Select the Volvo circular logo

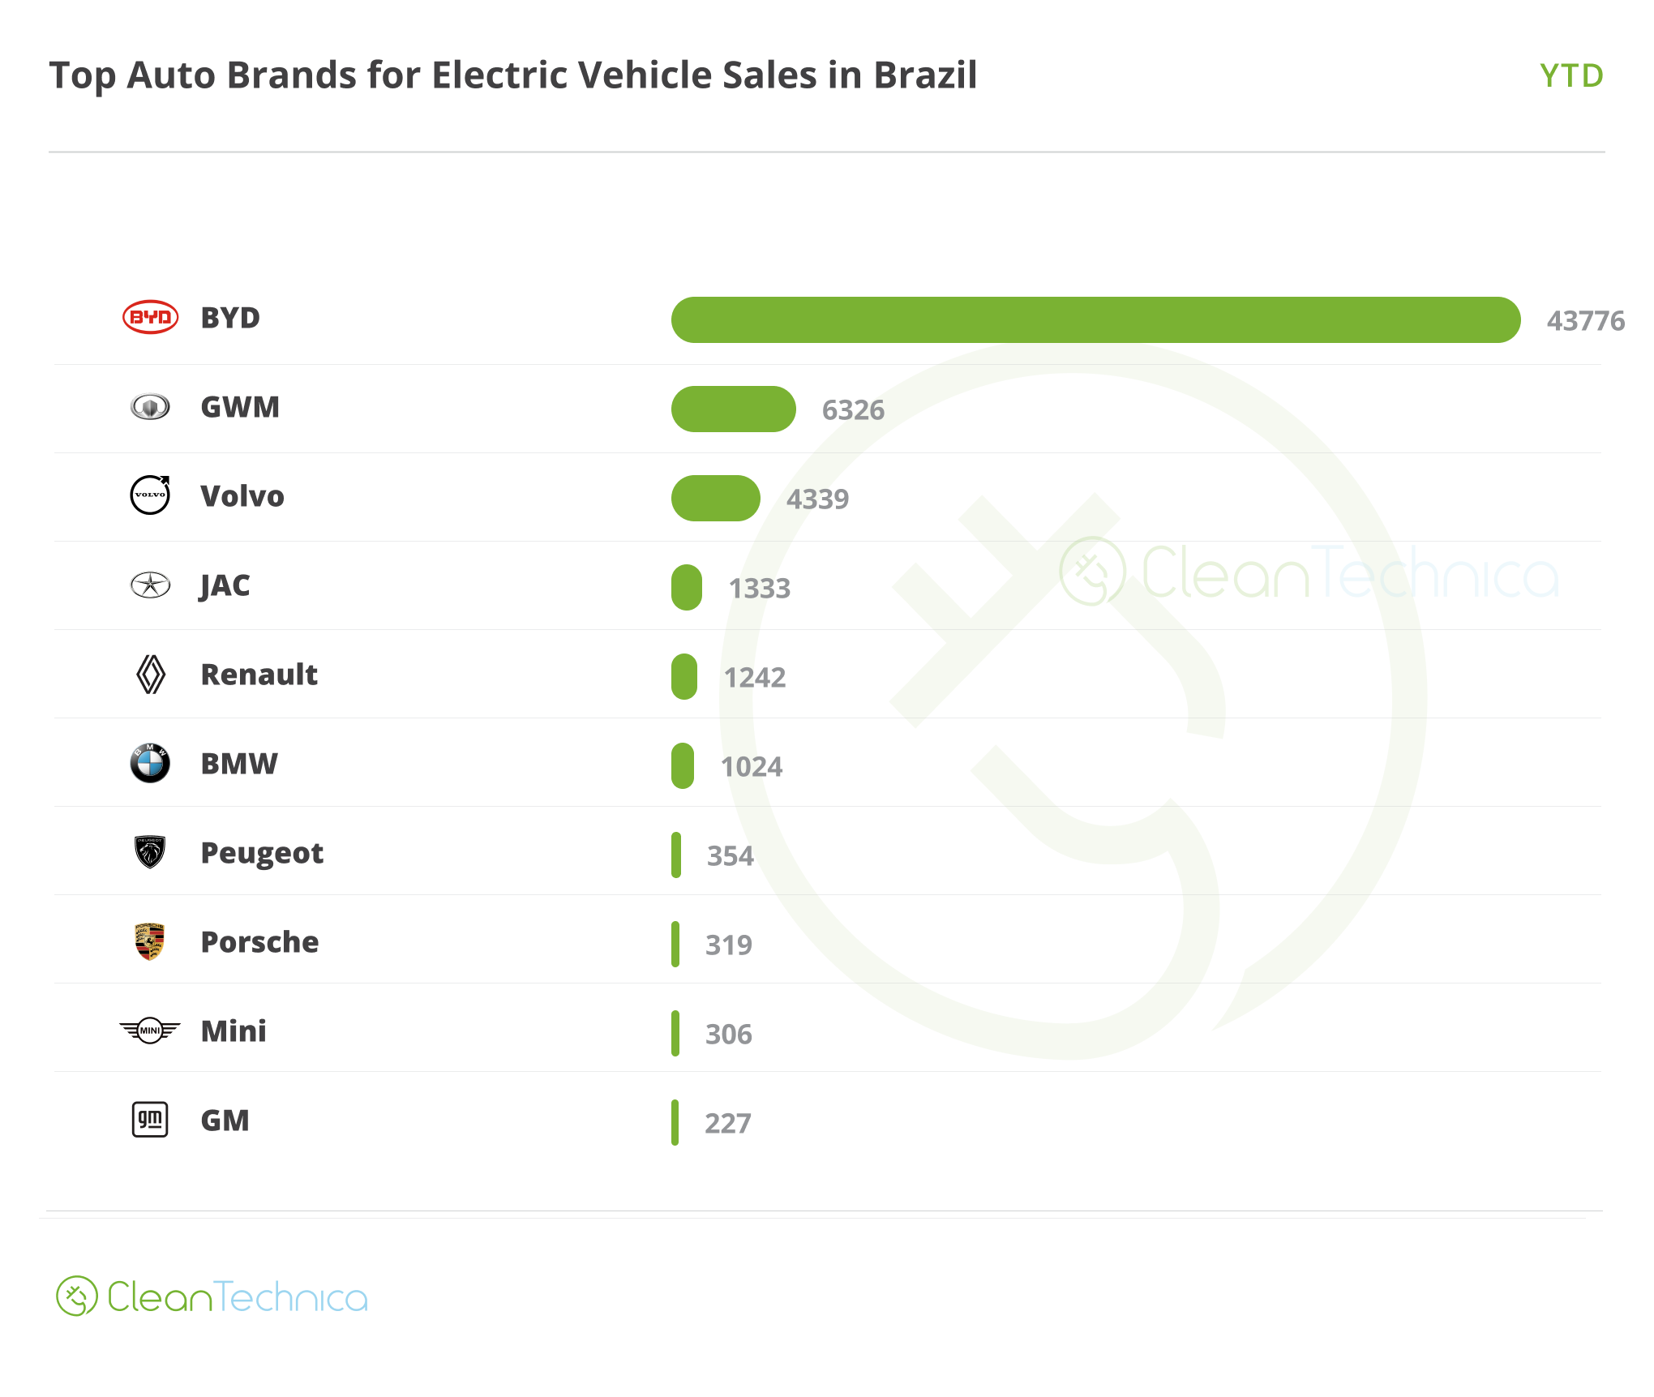click(x=151, y=495)
